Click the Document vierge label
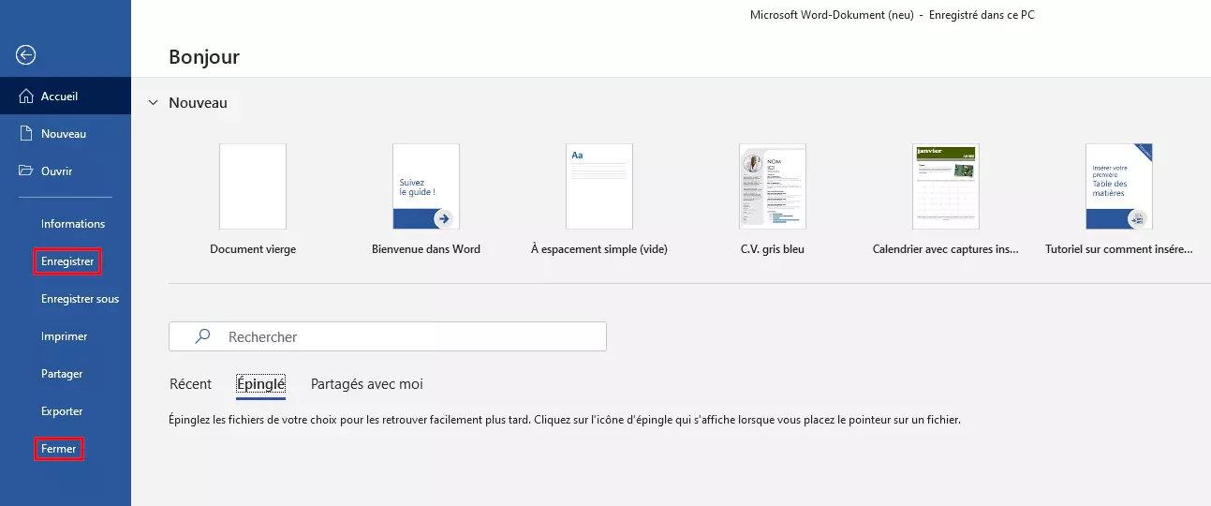 pyautogui.click(x=253, y=249)
